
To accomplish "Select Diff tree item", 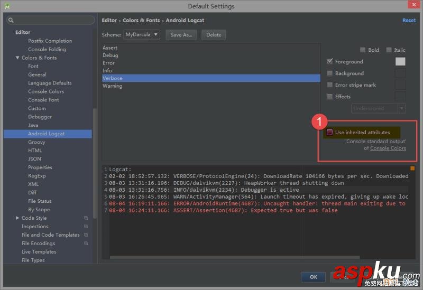I will pos(32,192).
